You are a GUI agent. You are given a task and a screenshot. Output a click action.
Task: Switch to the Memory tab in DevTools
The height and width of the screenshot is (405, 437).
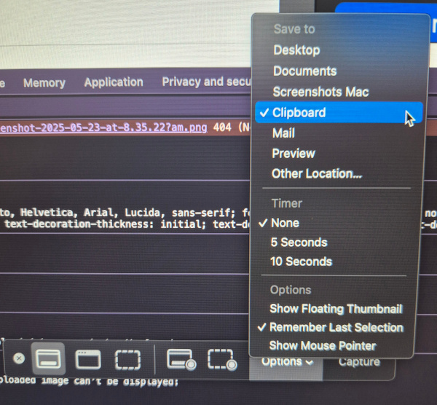[x=44, y=83]
